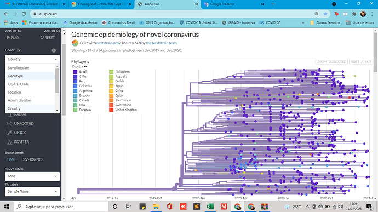Click ZOOM TO SELECTED button
378x212 pixels.
(332, 62)
